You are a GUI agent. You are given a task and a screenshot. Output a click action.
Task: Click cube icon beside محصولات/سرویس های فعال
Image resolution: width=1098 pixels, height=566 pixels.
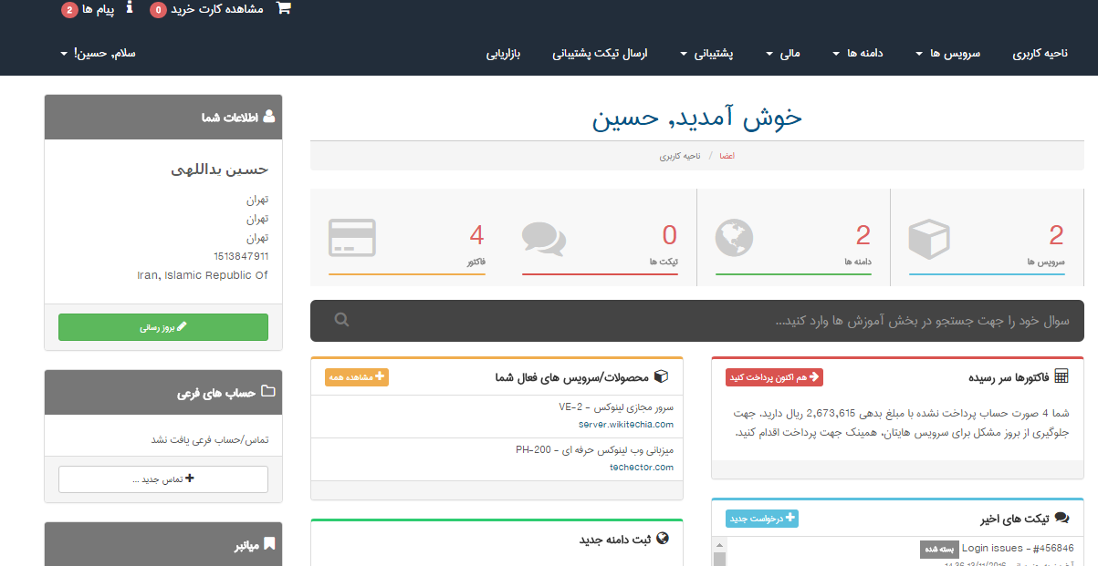coord(662,376)
